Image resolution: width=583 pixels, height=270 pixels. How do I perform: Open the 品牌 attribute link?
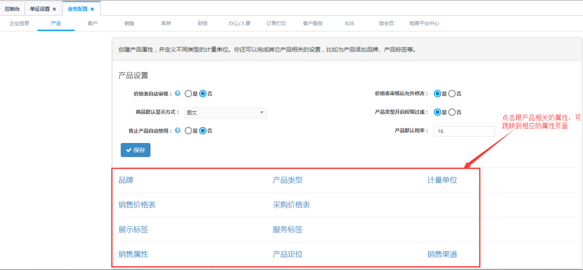click(126, 180)
